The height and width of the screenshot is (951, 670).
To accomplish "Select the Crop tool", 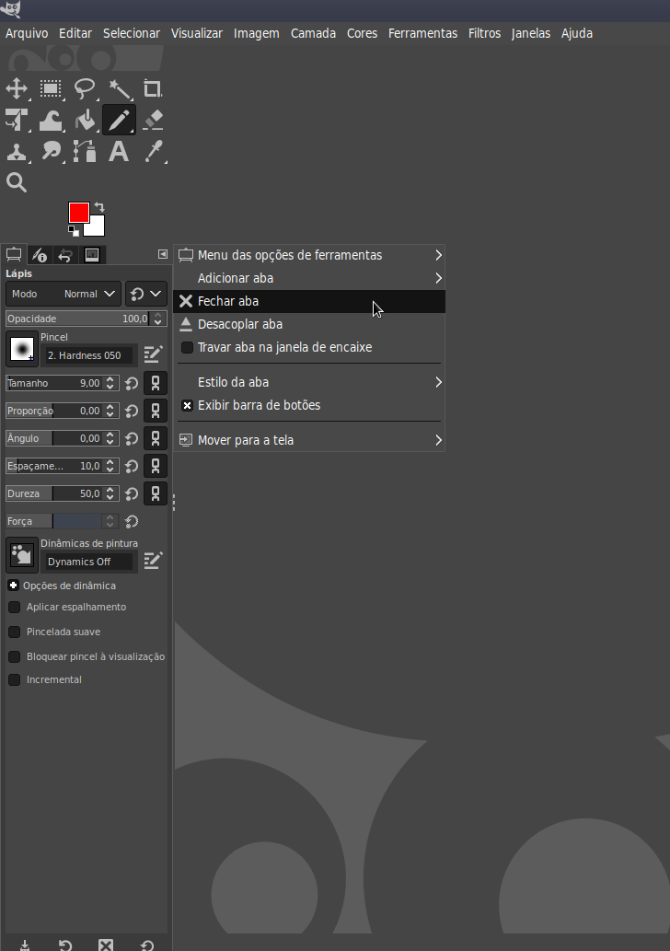I will pyautogui.click(x=152, y=88).
